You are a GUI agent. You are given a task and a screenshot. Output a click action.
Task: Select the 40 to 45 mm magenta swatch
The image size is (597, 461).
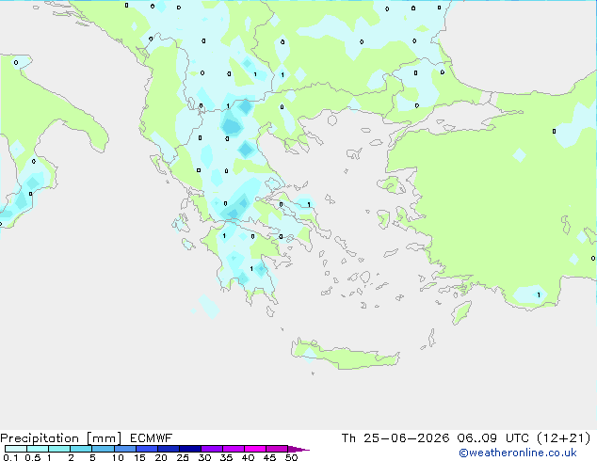coord(255,449)
